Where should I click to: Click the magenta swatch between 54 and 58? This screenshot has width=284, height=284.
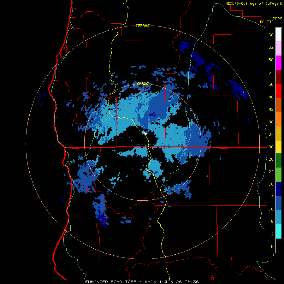click(279, 63)
